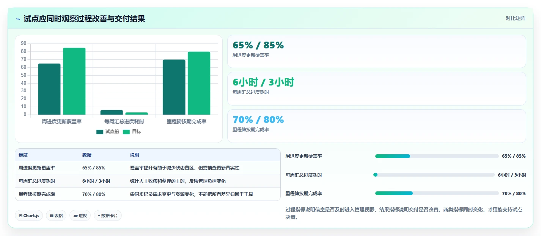Select the 6小时 / 3小时 data card
Viewport: 541px width, 236px height.
(x=376, y=88)
